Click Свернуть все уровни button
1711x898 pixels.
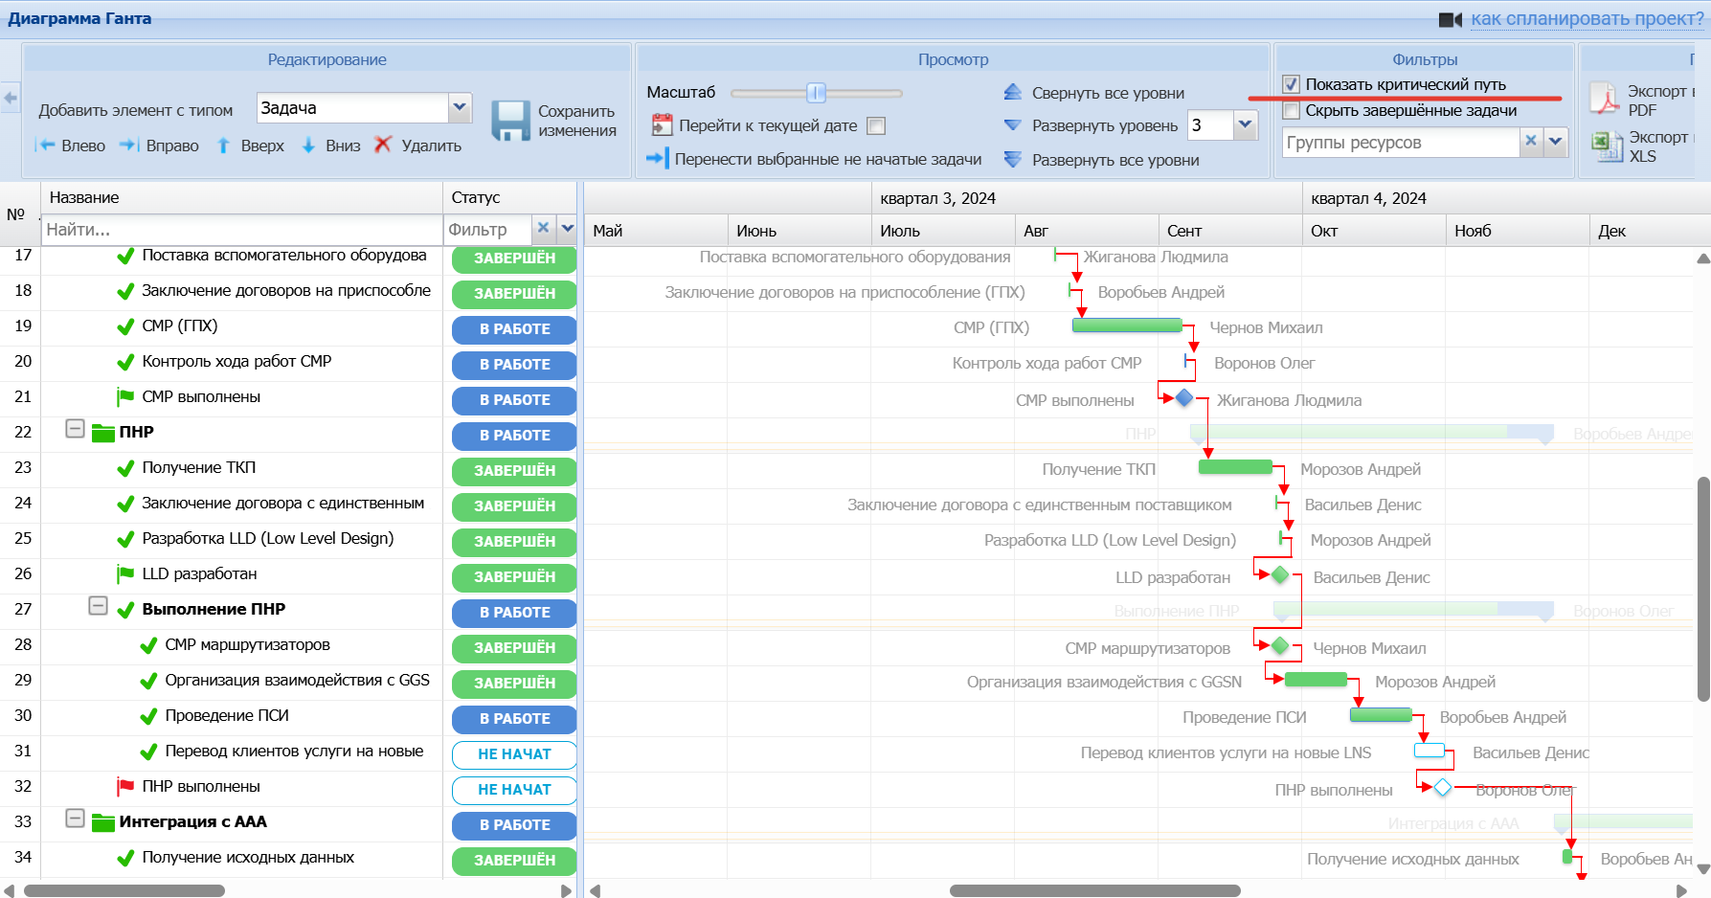1107,93
